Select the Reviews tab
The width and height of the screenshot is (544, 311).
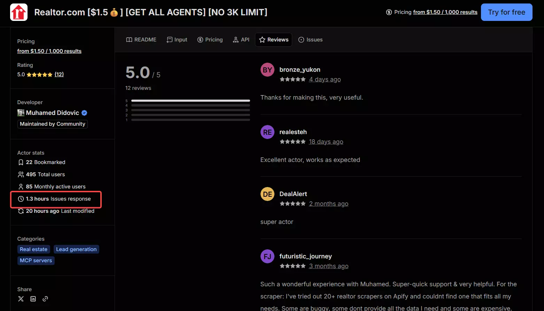tap(274, 40)
